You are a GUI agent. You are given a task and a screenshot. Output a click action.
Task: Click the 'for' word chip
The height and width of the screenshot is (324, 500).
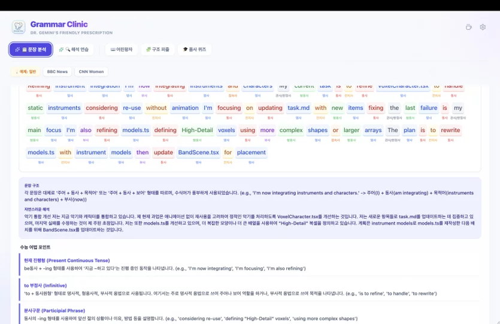(x=228, y=152)
